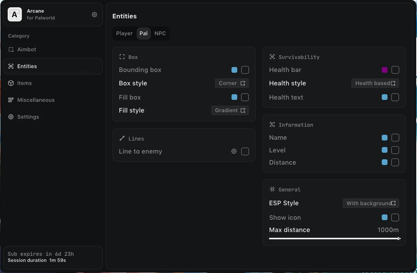This screenshot has height=273, width=417.
Task: Enable the Line to enemy checkbox
Action: click(245, 151)
